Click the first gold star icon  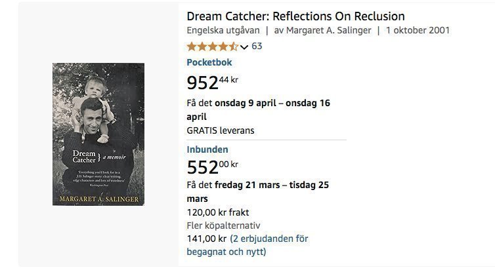(192, 47)
